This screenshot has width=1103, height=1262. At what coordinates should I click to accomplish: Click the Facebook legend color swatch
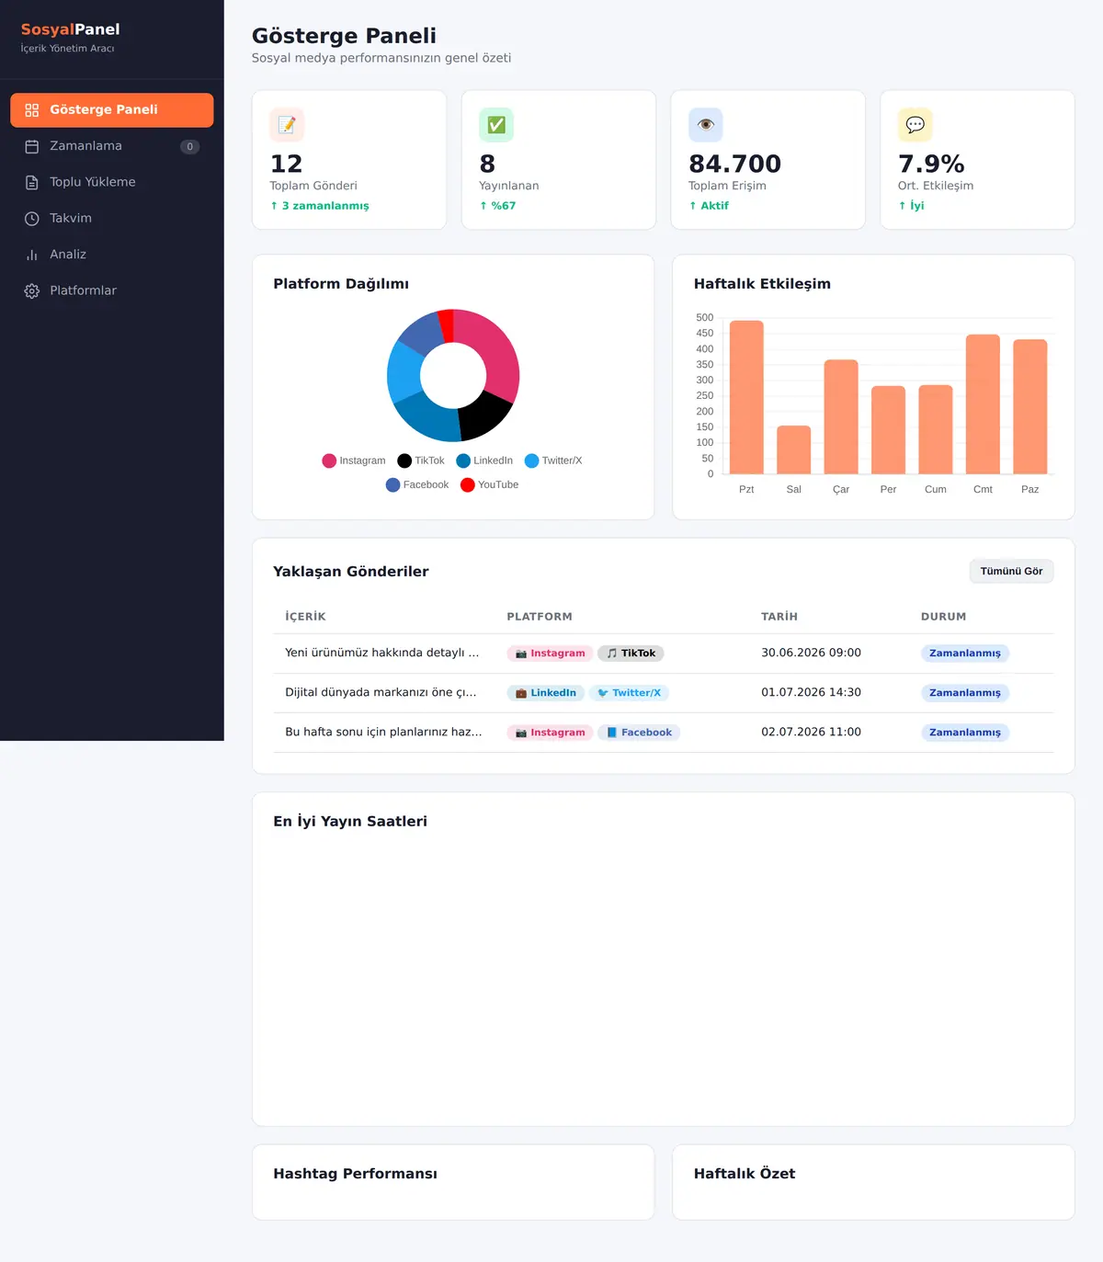coord(392,484)
